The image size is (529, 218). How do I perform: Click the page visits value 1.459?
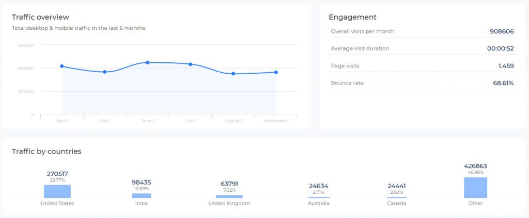(506, 66)
